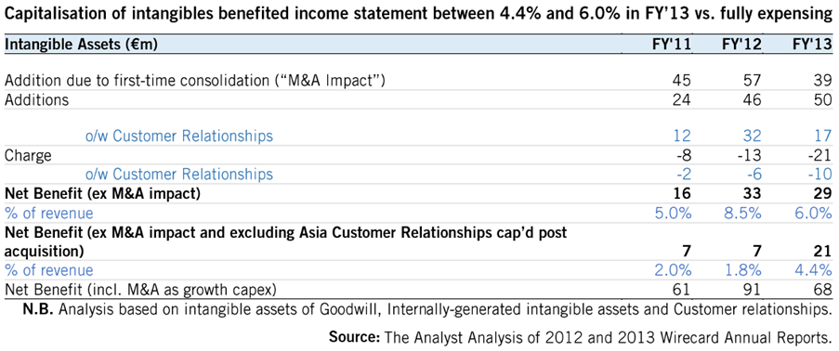Click the FY'13 column header
839x351 pixels.
click(x=814, y=45)
